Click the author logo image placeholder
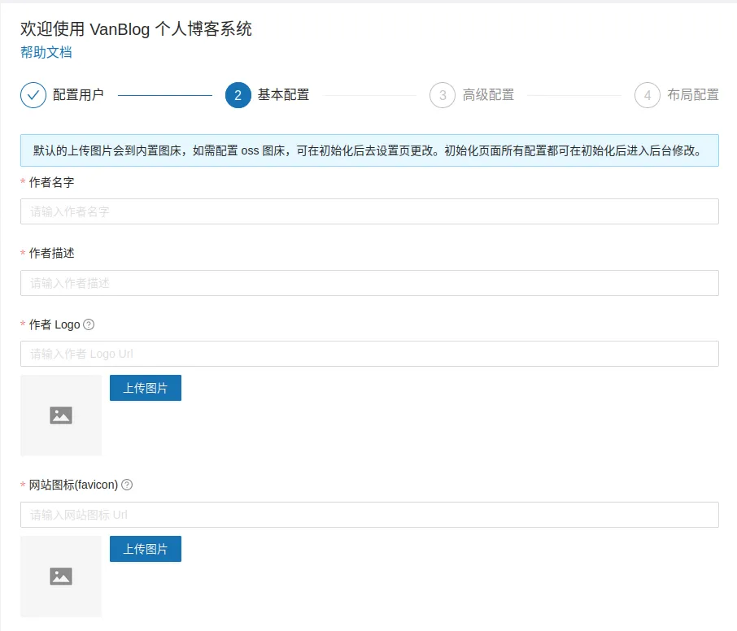 [x=61, y=416]
